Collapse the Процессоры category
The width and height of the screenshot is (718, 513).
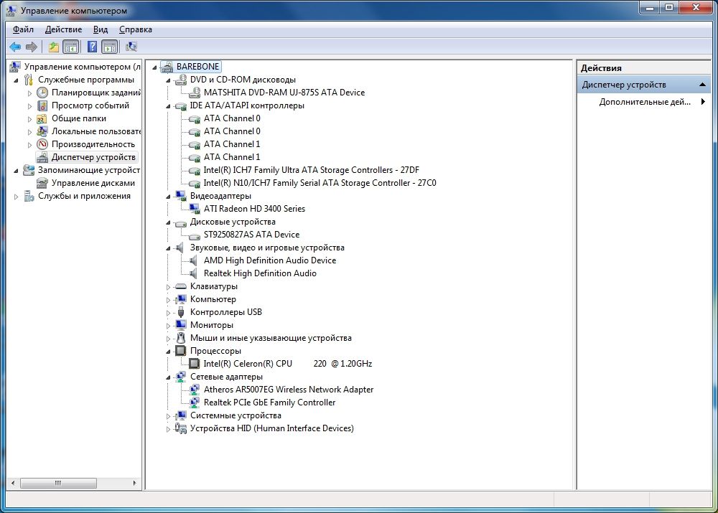point(168,352)
